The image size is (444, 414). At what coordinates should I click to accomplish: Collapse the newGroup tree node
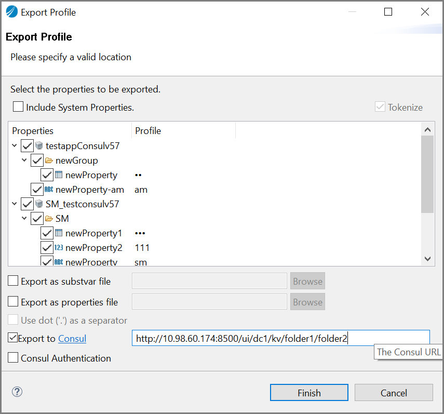click(24, 161)
